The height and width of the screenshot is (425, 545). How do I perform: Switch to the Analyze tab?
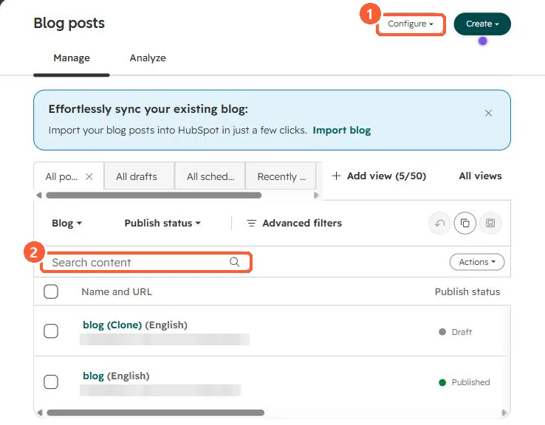pos(148,58)
